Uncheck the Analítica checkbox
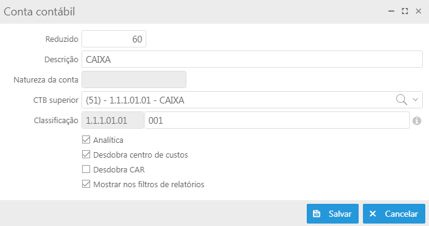Viewport: 429px width, 226px height. tap(86, 140)
